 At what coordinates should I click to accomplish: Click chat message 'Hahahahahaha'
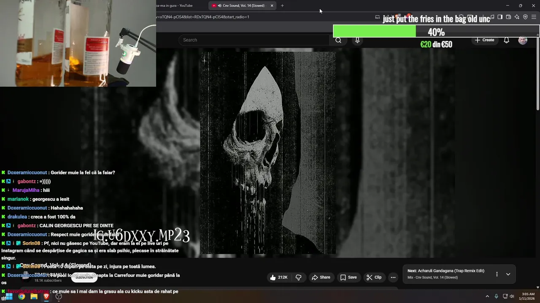coord(67,208)
